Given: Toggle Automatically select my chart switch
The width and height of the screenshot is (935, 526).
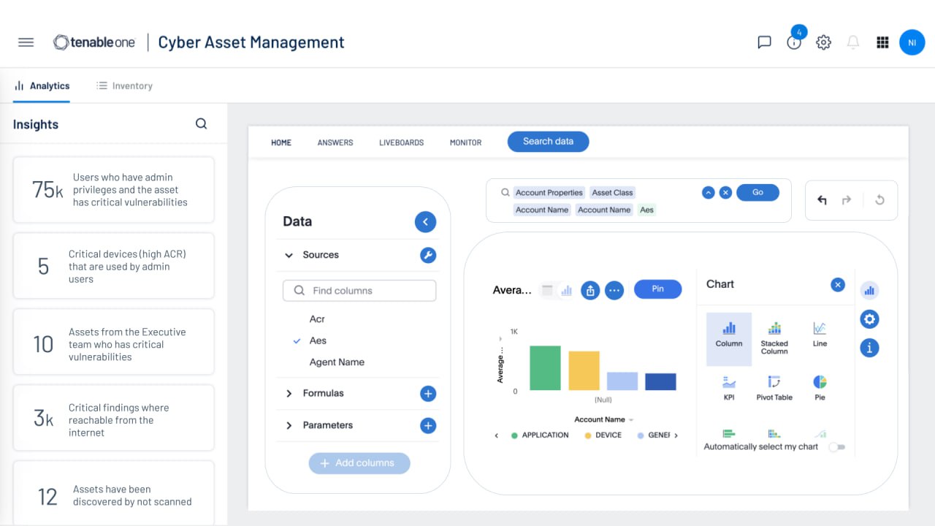Looking at the screenshot, I should (x=836, y=447).
